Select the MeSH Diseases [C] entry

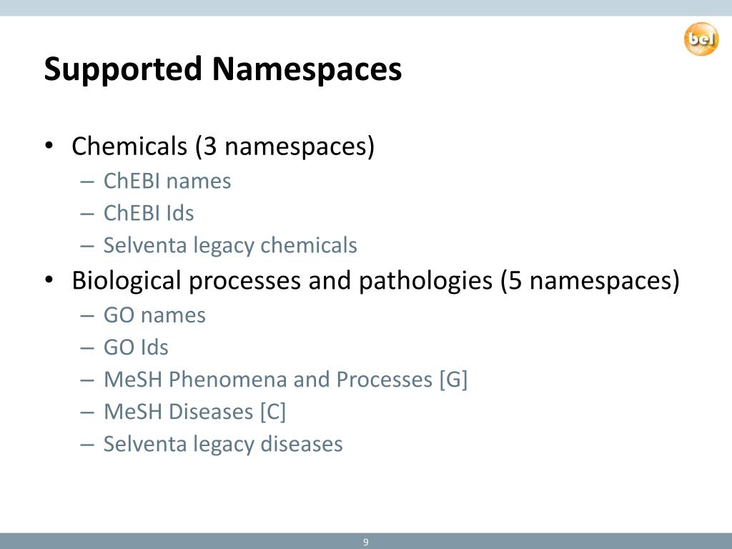194,412
